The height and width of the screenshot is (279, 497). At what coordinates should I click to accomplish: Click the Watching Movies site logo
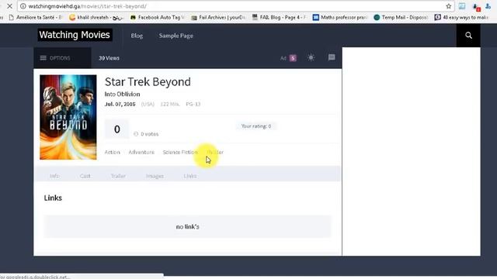coord(75,35)
